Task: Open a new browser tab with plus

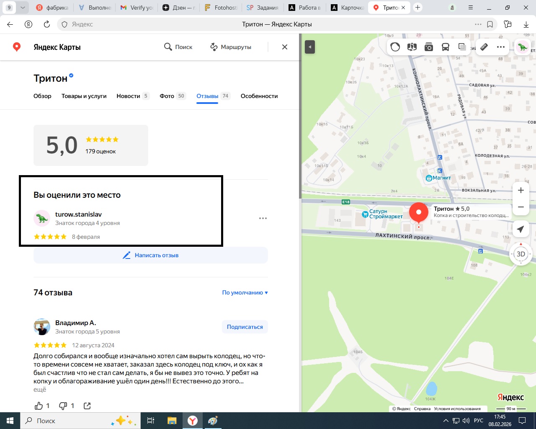Action: click(417, 8)
